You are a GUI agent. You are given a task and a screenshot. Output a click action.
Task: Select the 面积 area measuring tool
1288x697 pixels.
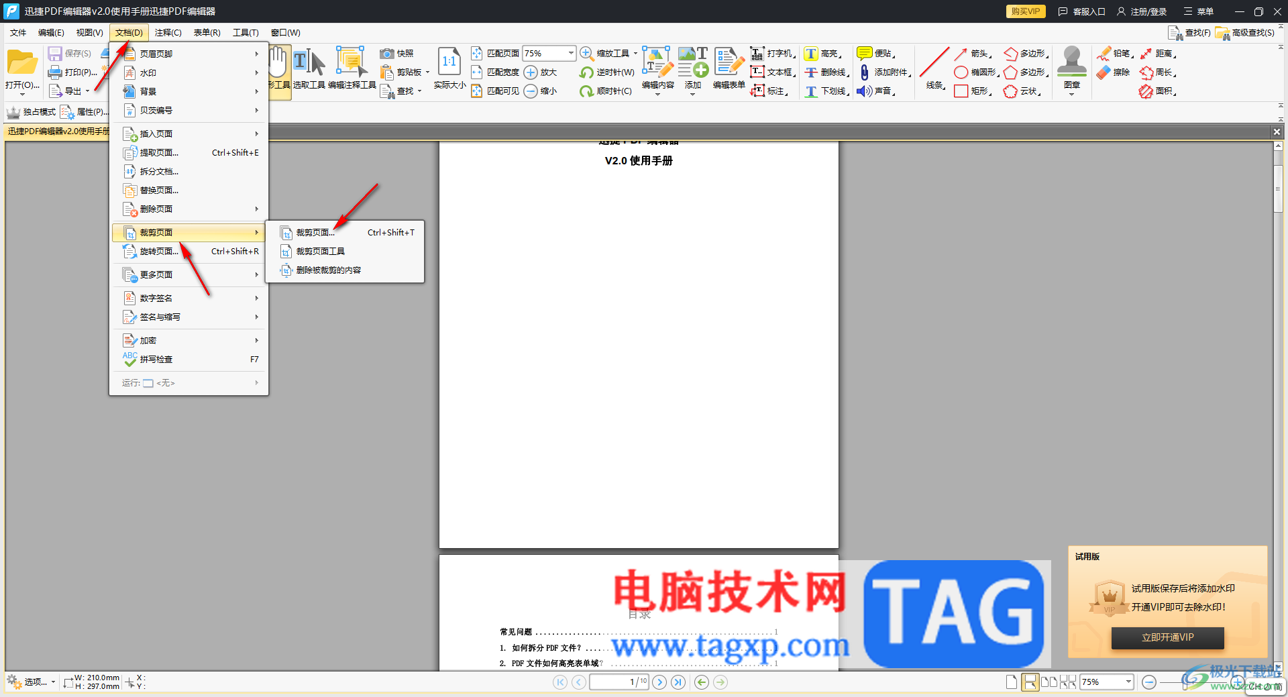pos(1158,91)
